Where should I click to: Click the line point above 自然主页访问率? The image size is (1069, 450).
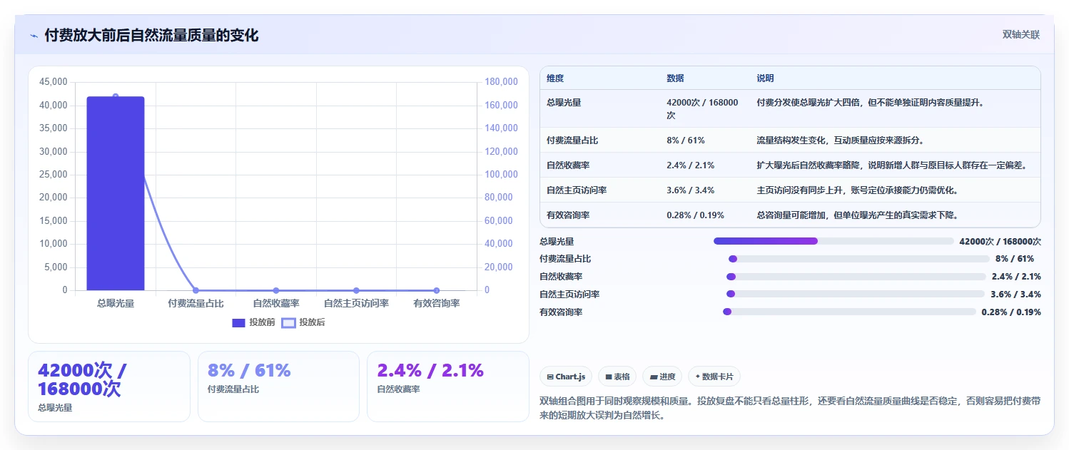tap(356, 290)
